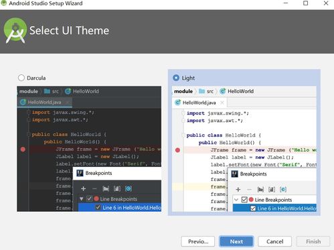Select the Light theme radio button
The width and height of the screenshot is (334, 250).
[176, 78]
